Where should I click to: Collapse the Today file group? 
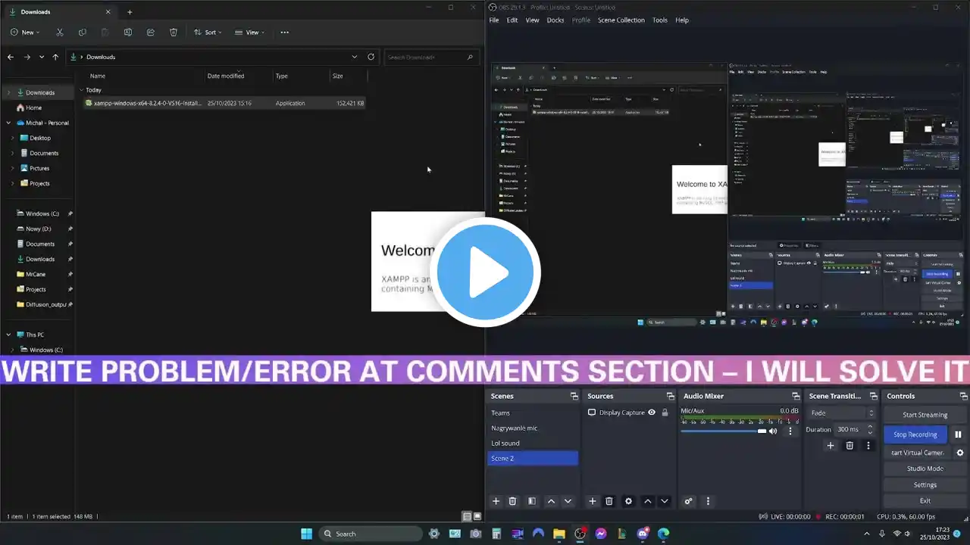[x=82, y=90]
